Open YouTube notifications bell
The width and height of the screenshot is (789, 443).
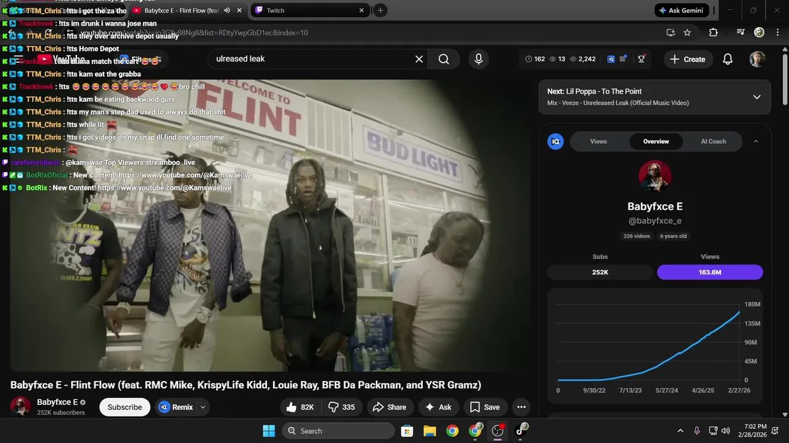(727, 59)
